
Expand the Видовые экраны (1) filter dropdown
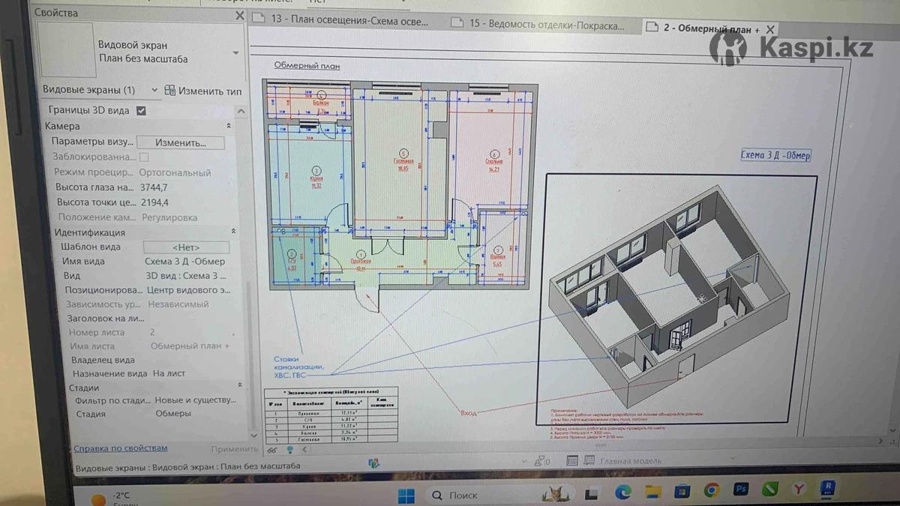click(x=154, y=90)
